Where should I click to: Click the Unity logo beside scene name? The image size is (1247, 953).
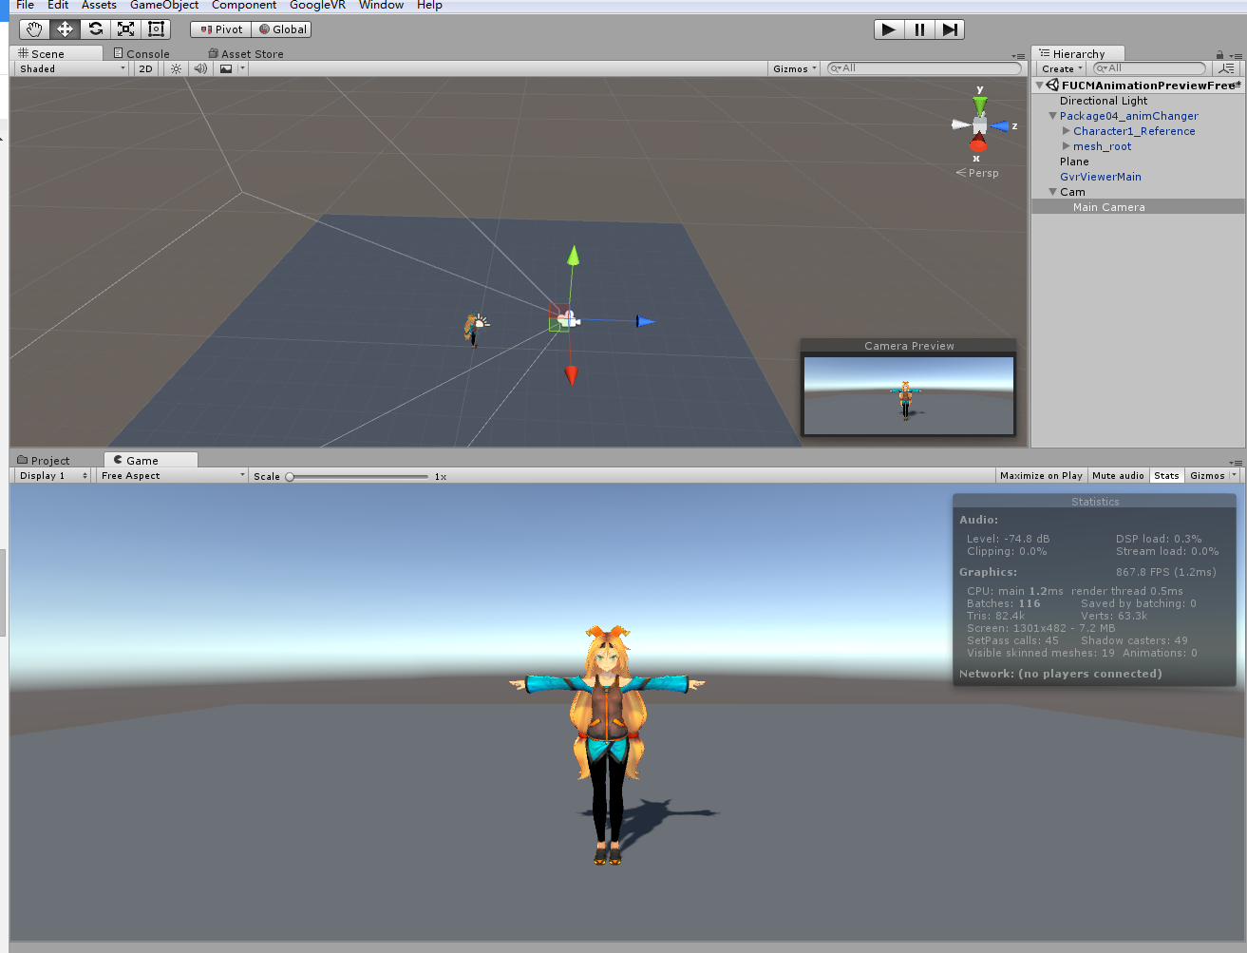[x=1052, y=85]
